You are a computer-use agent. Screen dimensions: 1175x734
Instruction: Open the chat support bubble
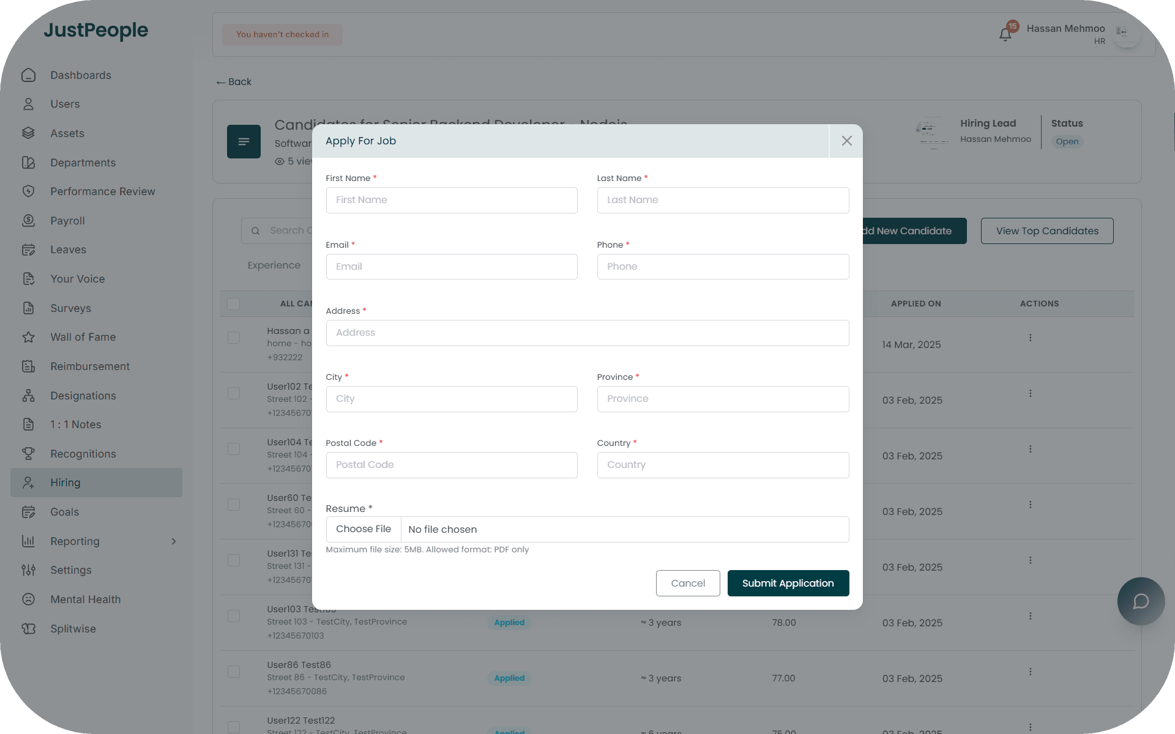(x=1141, y=601)
